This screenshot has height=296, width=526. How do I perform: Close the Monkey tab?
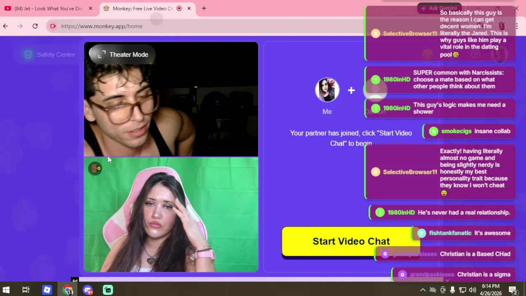[189, 8]
